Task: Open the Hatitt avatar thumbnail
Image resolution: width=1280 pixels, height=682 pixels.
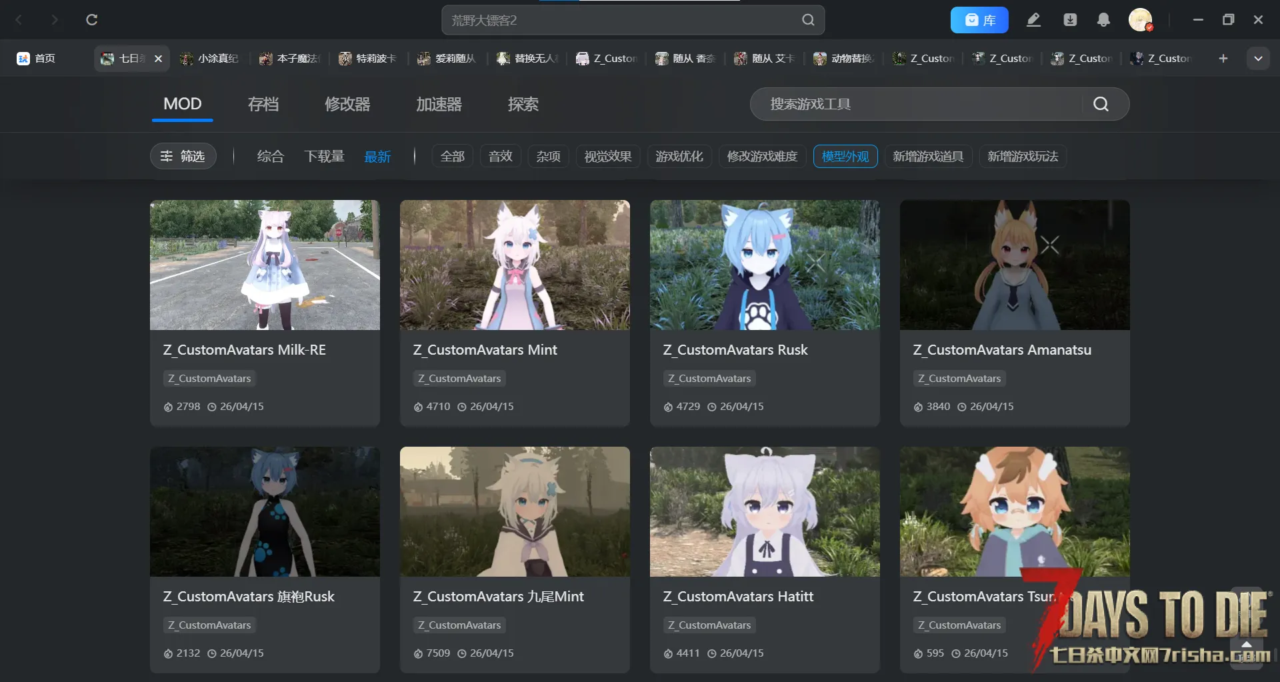Action: 765,511
